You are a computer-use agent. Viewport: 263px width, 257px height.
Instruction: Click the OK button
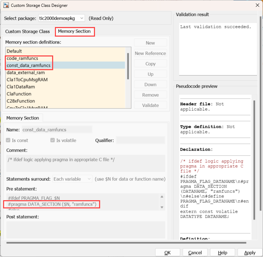point(167,253)
